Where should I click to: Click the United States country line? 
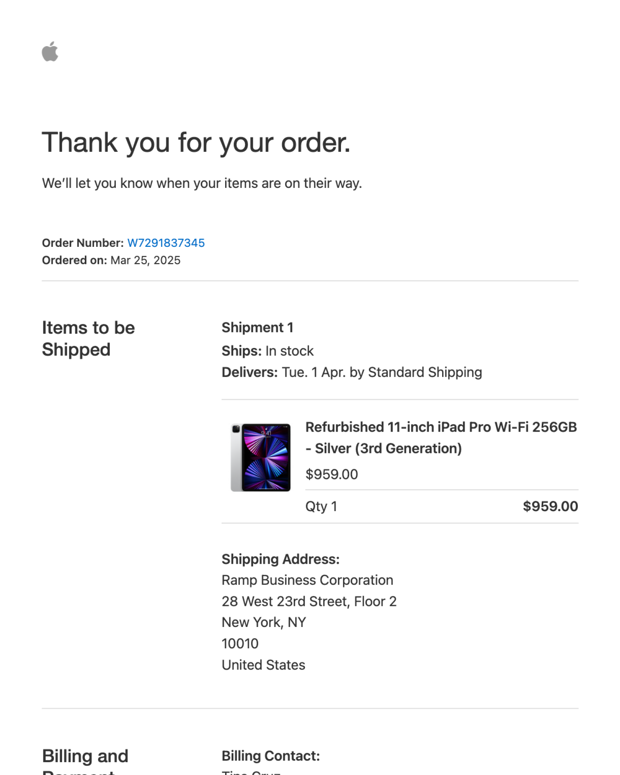(x=263, y=665)
